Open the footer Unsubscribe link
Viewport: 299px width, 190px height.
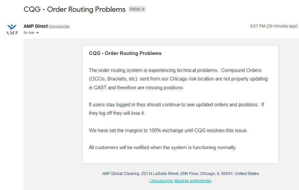pyautogui.click(x=161, y=181)
